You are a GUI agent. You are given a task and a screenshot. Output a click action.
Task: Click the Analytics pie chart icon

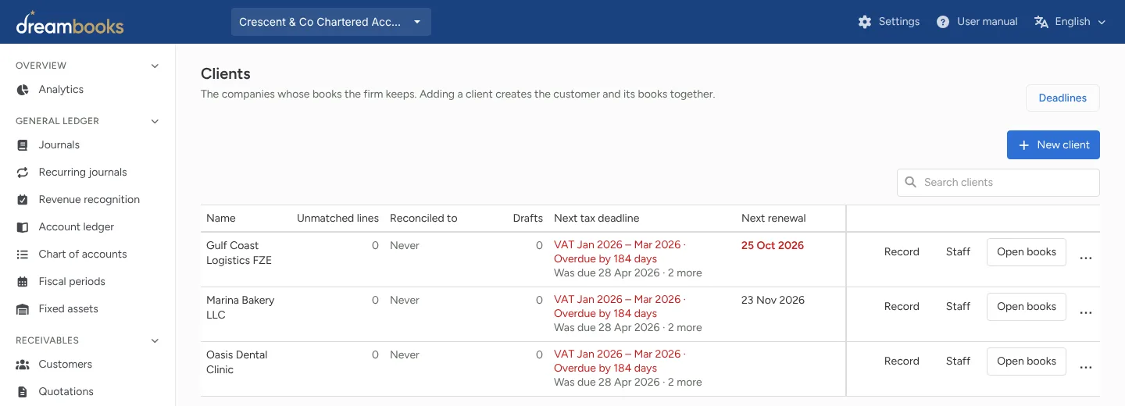(x=23, y=90)
